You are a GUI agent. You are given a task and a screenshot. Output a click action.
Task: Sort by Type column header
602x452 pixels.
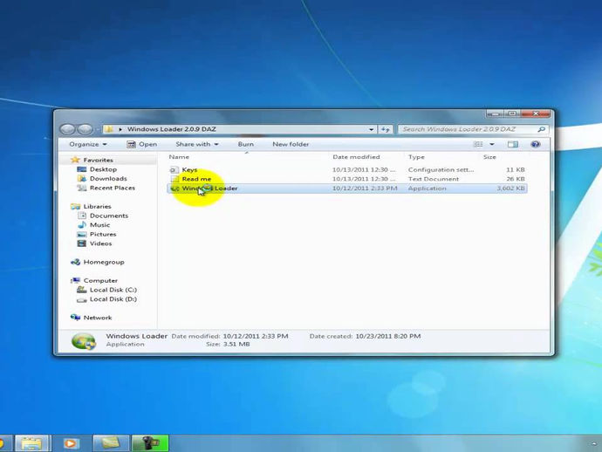click(x=416, y=157)
